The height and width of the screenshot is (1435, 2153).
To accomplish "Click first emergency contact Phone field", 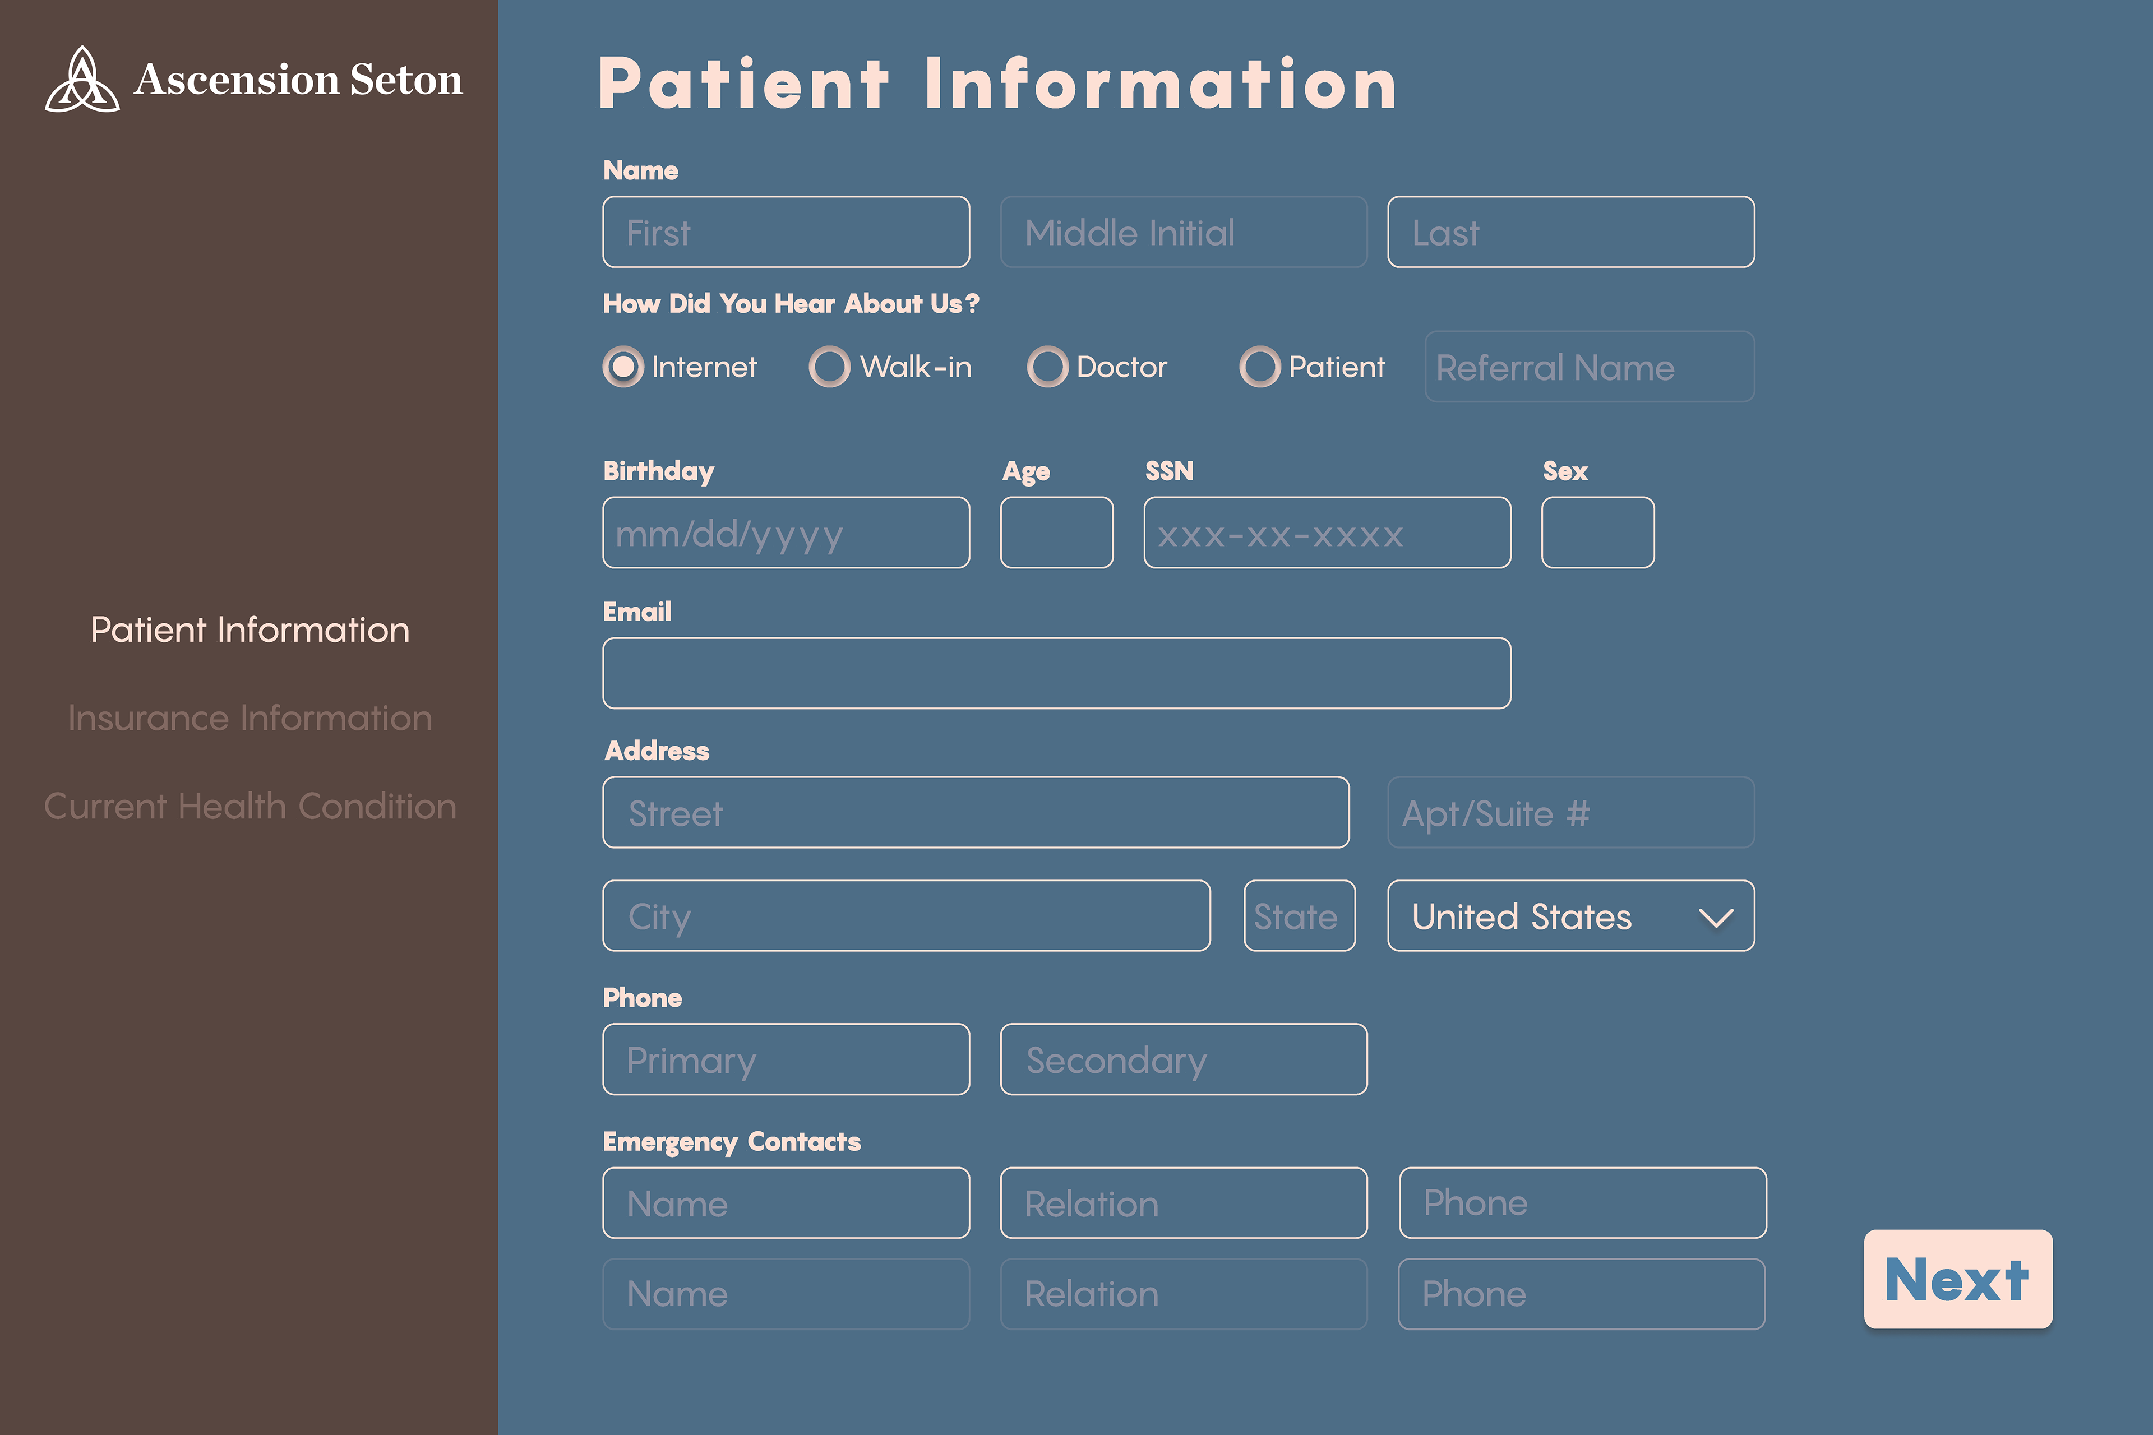I will pyautogui.click(x=1583, y=1203).
